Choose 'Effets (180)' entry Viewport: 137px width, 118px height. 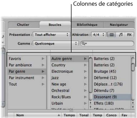(x=112, y=103)
